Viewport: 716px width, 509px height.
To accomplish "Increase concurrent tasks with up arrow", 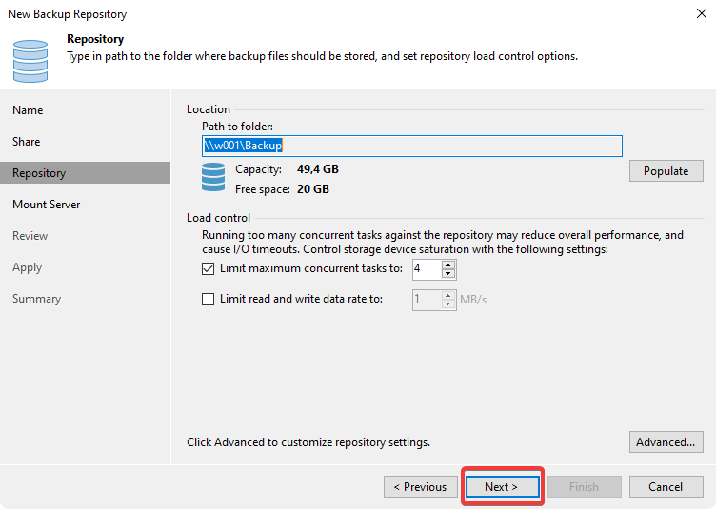I will (449, 265).
